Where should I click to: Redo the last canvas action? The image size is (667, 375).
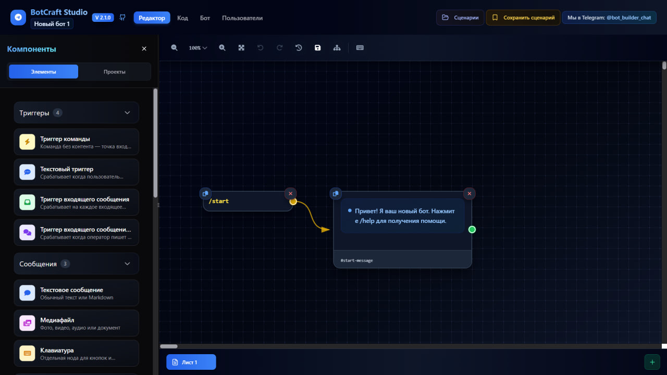click(279, 47)
